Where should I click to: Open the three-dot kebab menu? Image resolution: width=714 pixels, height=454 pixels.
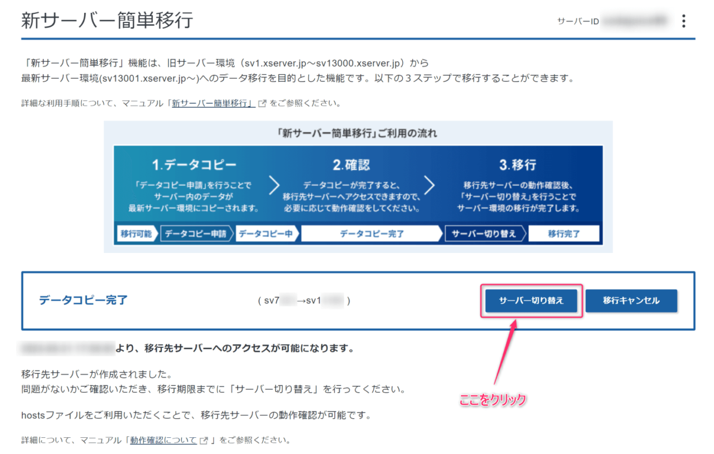click(683, 21)
